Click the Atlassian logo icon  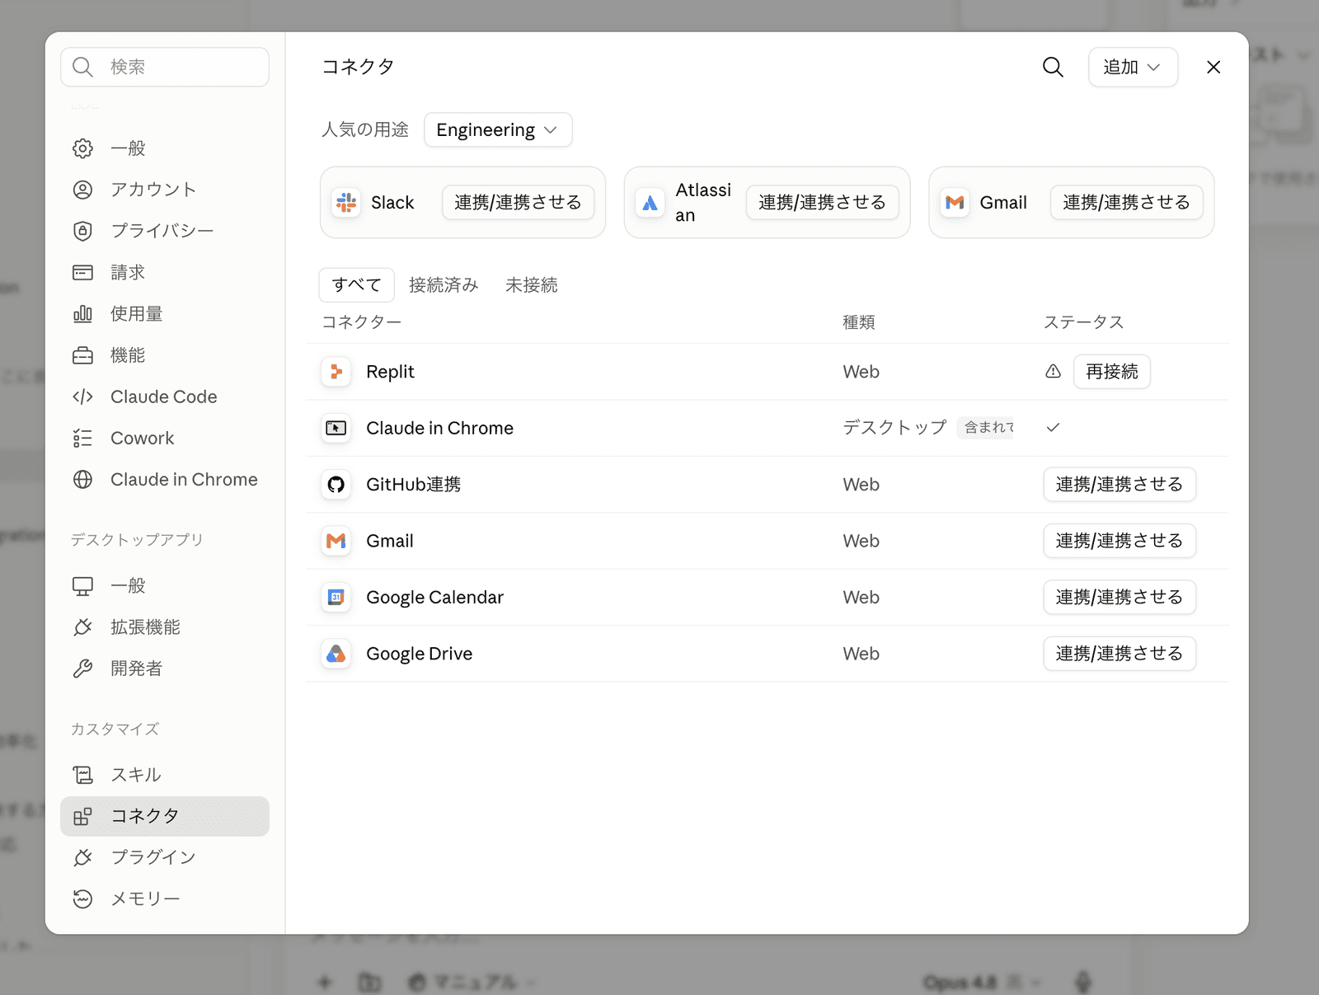650,202
